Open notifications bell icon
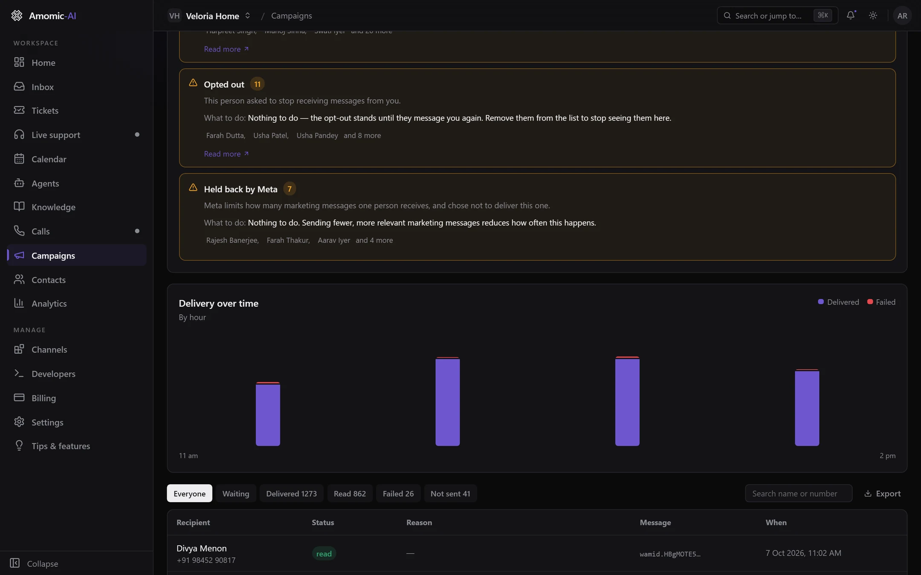 (x=851, y=15)
